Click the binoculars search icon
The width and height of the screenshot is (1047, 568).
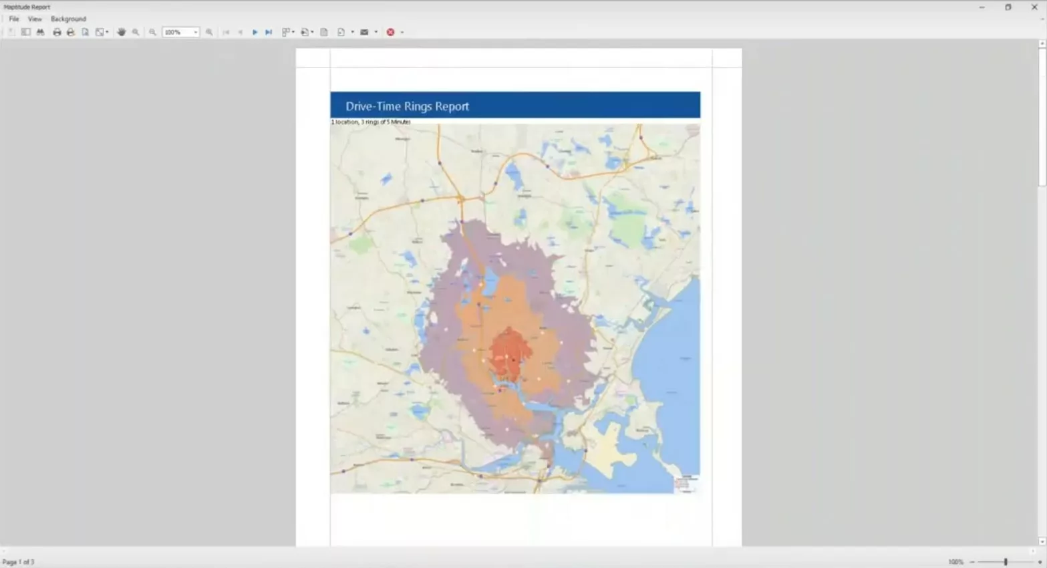point(41,32)
